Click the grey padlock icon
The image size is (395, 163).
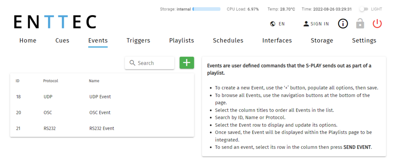pyautogui.click(x=360, y=24)
